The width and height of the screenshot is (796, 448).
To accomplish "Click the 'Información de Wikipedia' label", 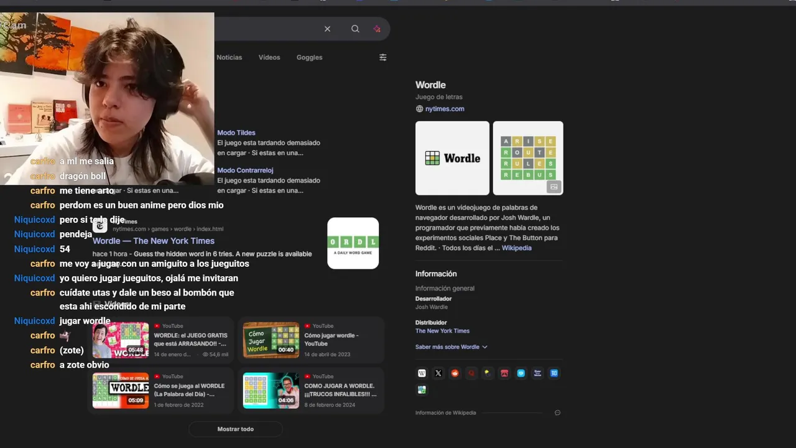I will (446, 413).
